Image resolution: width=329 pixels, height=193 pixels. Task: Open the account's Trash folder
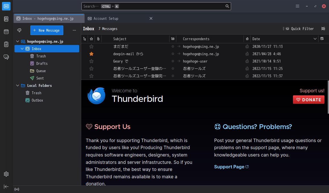(x=47, y=56)
